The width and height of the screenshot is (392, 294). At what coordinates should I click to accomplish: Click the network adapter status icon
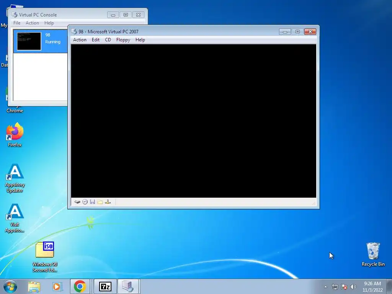click(108, 202)
